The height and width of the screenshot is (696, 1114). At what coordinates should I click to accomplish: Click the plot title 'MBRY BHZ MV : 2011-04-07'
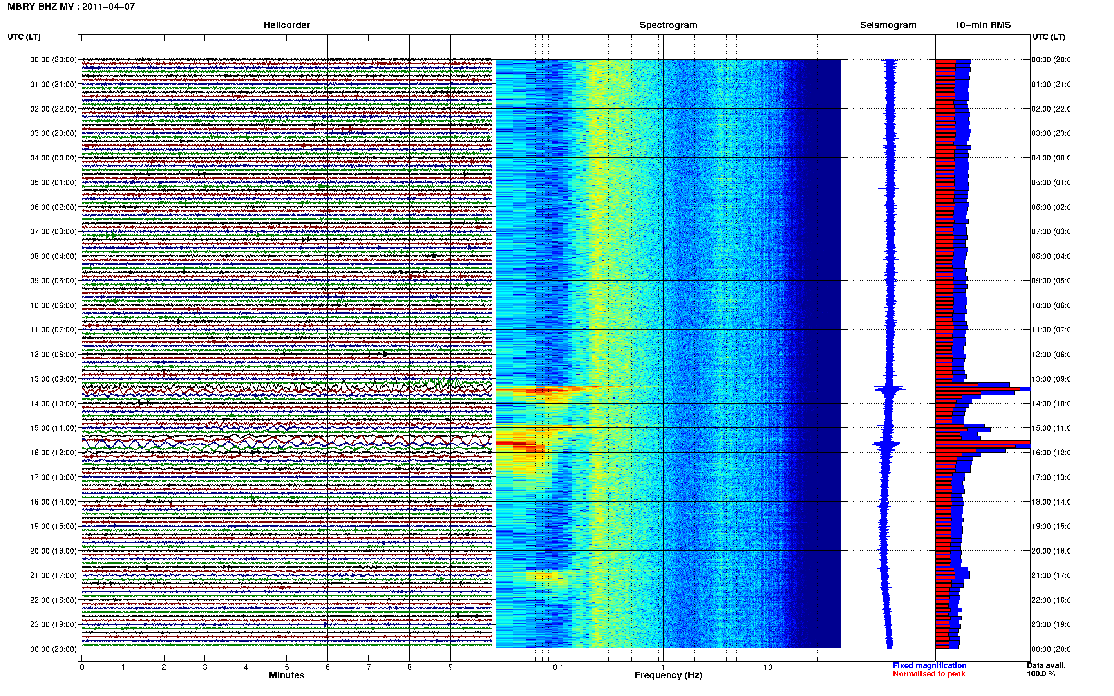(x=71, y=6)
